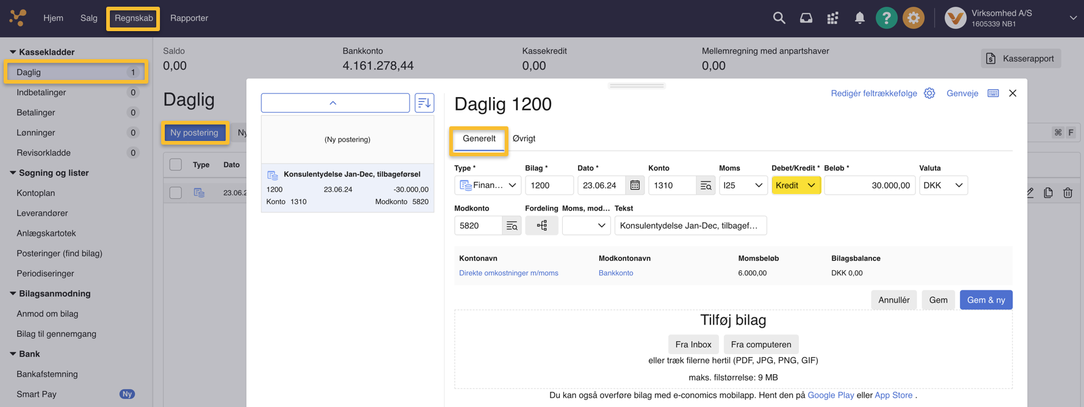Click into the Beløb amount field
The height and width of the screenshot is (407, 1084).
pyautogui.click(x=869, y=185)
